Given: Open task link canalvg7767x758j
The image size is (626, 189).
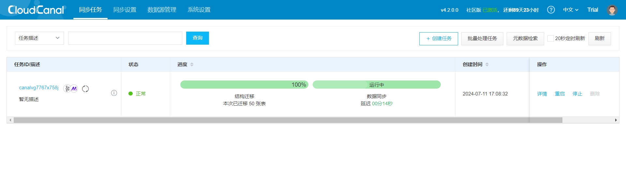Looking at the screenshot, I should click(x=39, y=88).
